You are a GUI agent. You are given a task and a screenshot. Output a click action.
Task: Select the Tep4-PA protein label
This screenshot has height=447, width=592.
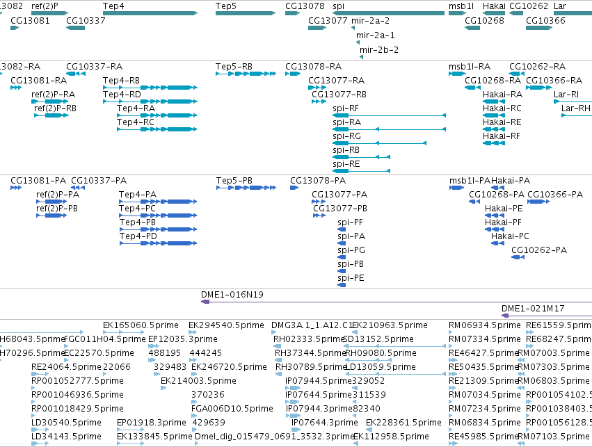138,195
